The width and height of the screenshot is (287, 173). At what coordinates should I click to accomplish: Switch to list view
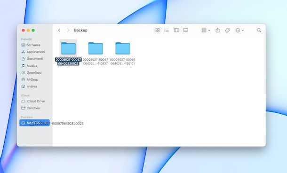point(167,30)
